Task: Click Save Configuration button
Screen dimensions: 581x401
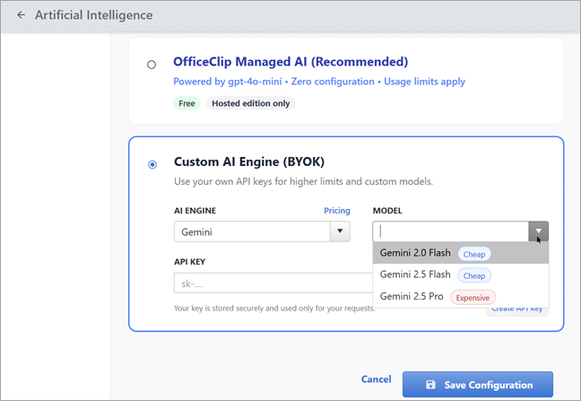Action: (478, 385)
